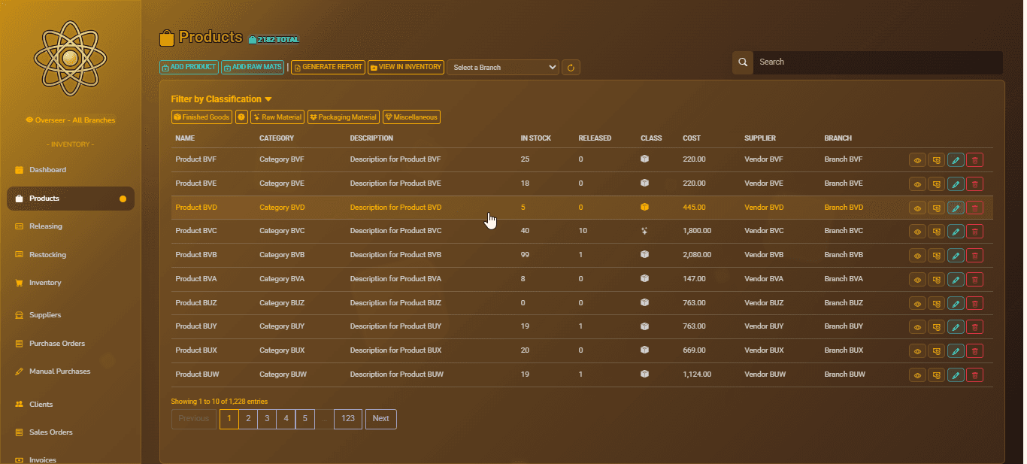The image size is (1027, 464).
Task: Delete Product BVE using trash icon
Action: (974, 183)
